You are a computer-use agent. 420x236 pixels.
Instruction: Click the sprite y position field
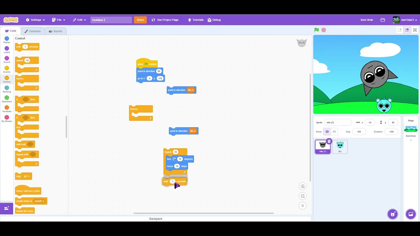[393, 122]
